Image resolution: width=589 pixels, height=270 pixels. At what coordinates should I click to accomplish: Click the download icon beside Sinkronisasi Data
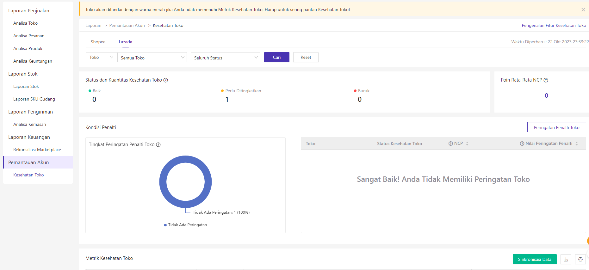coord(566,259)
